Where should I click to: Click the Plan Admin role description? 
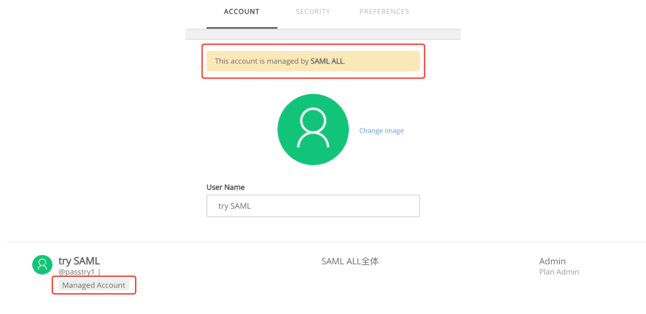pyautogui.click(x=559, y=272)
